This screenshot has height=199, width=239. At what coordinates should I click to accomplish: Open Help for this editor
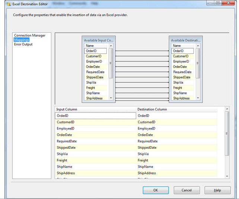point(217,190)
